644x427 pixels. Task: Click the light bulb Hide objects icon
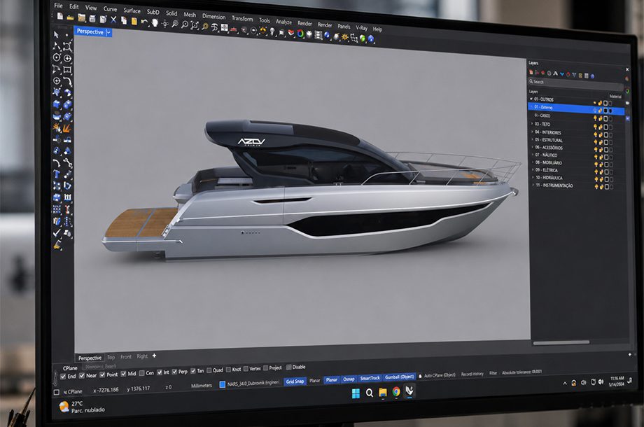[x=272, y=31]
